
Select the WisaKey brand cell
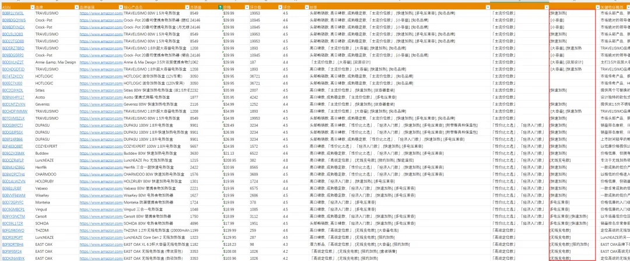click(56, 195)
